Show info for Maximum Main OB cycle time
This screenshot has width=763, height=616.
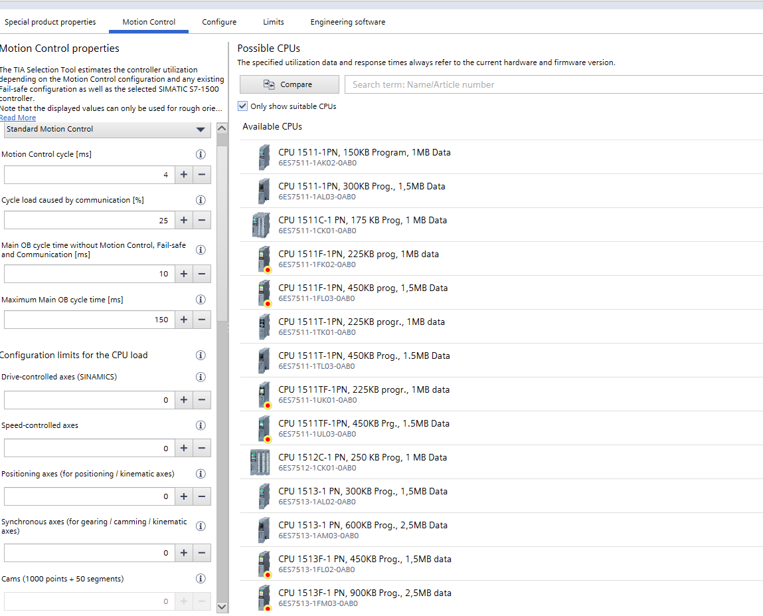click(x=201, y=300)
